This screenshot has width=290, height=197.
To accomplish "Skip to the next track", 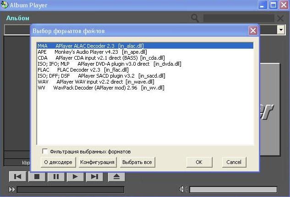I will [94, 176].
